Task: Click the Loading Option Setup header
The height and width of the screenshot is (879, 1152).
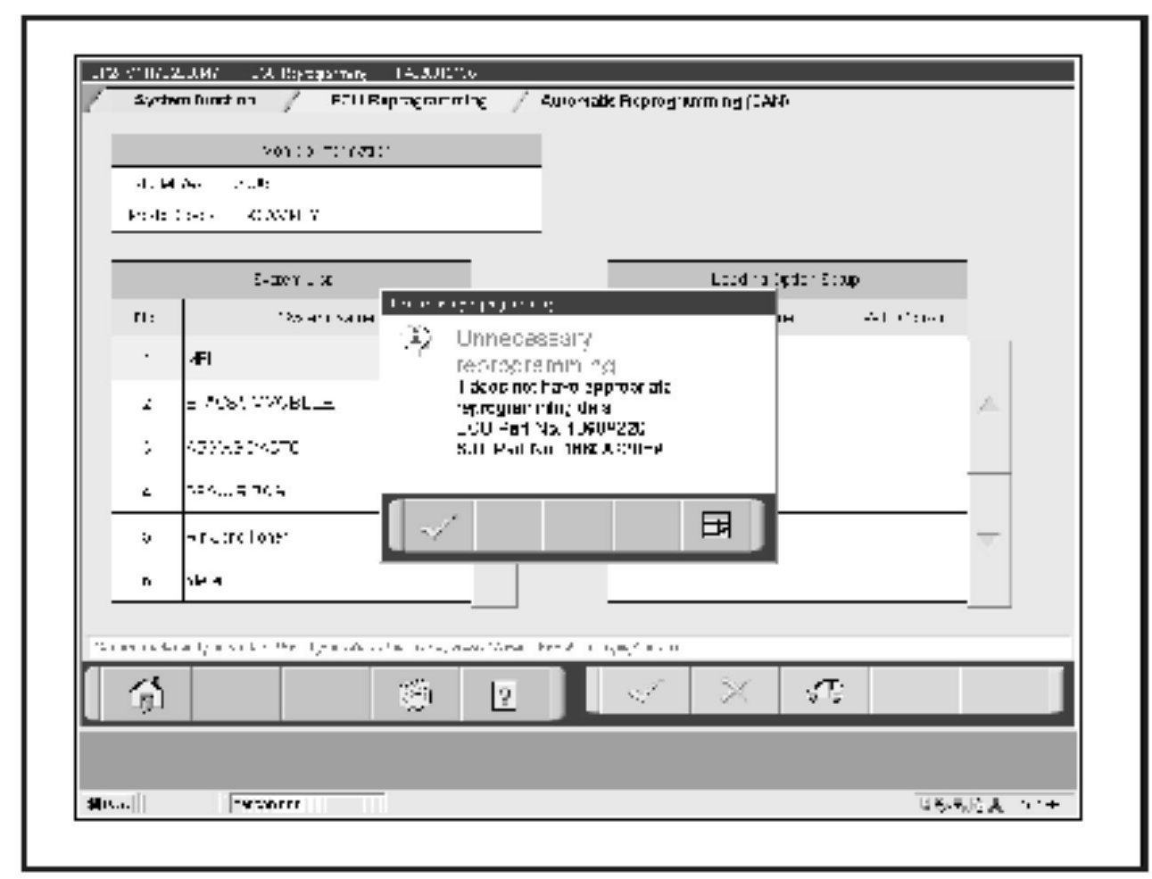Action: click(x=786, y=280)
